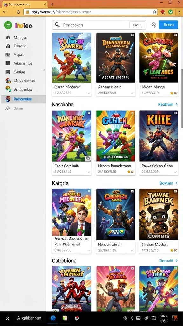Click red extension icon in browser toolbar
Viewport: 183px width, 326px height.
(x=163, y=12)
